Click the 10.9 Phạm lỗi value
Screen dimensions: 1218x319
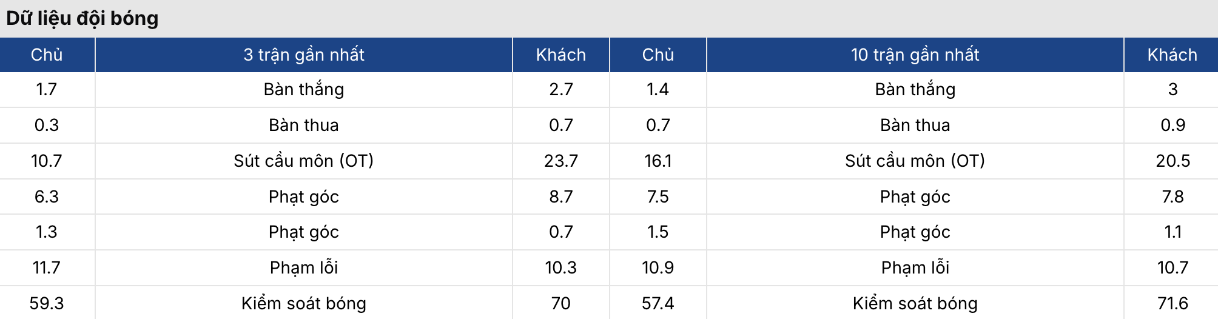click(x=658, y=267)
